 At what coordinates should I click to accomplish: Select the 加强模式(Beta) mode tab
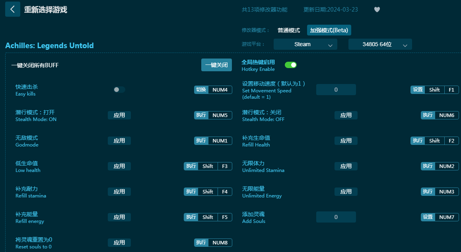pyautogui.click(x=329, y=30)
